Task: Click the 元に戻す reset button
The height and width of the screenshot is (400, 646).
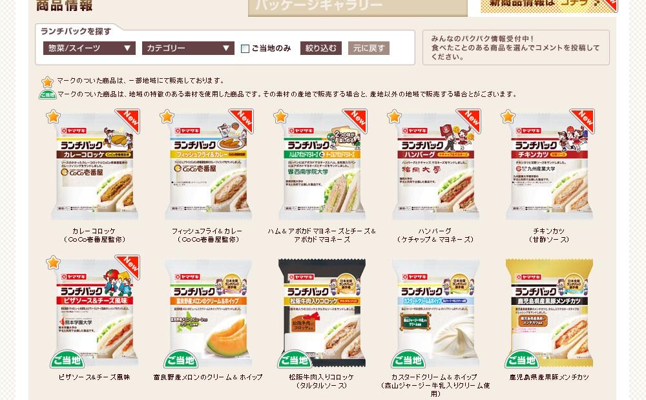Action: 369,48
